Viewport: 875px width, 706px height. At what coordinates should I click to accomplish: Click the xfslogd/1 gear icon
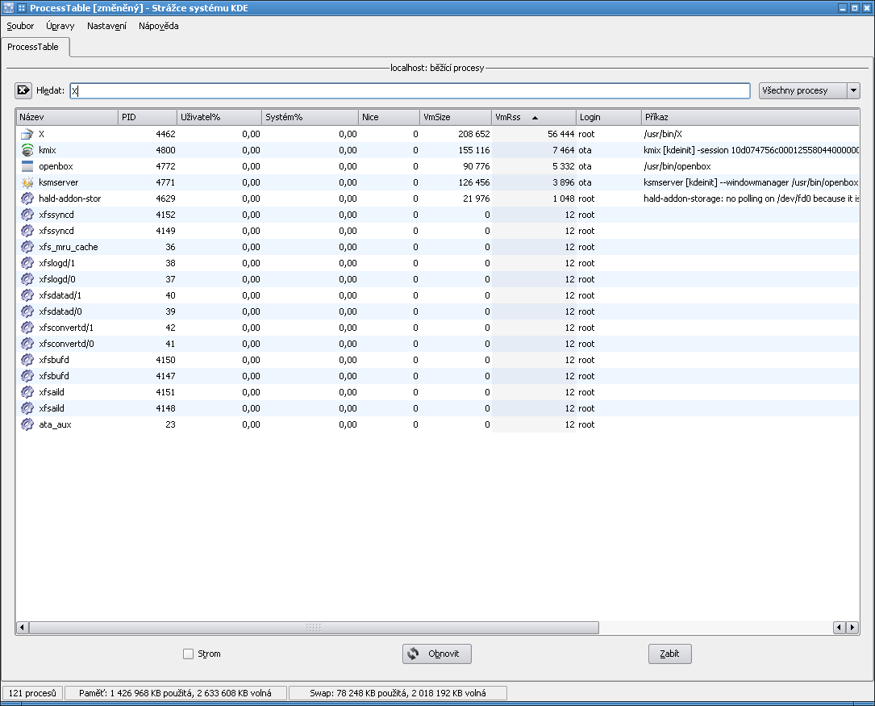tap(27, 263)
